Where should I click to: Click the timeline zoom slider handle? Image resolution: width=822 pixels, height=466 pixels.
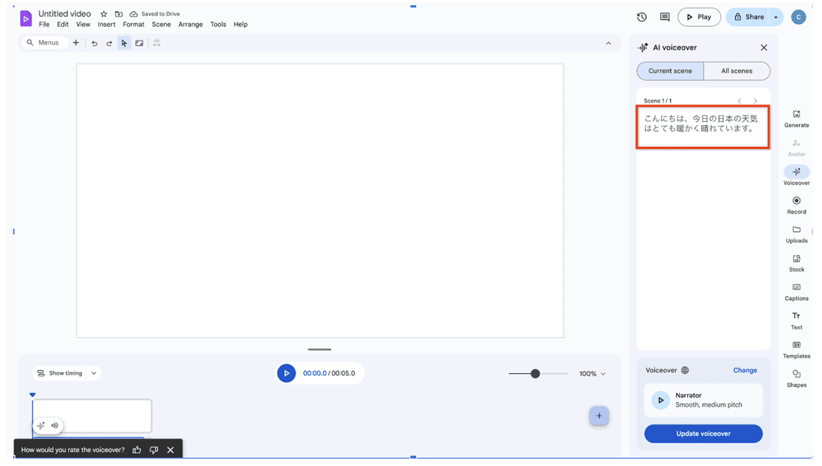click(x=535, y=374)
